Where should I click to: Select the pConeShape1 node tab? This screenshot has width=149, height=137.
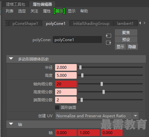(25, 24)
